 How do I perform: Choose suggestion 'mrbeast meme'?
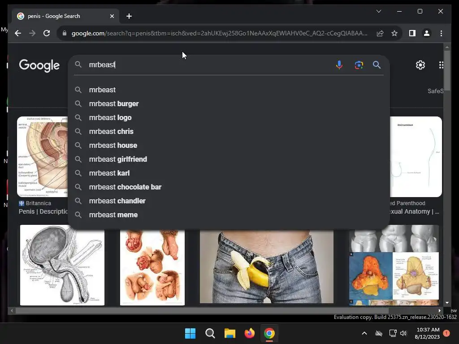pyautogui.click(x=229, y=215)
